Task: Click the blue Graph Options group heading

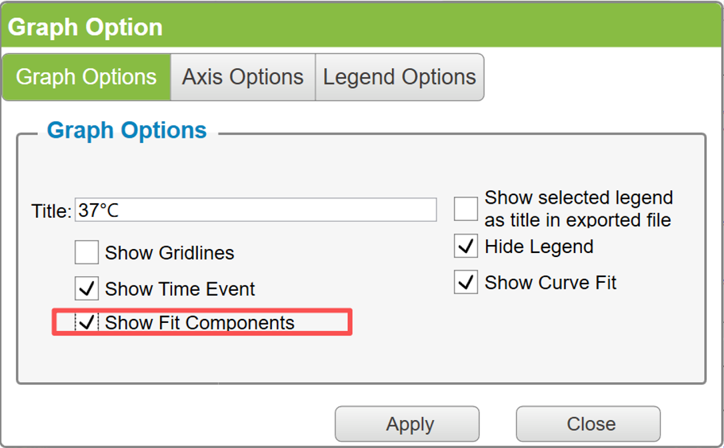Action: [x=127, y=130]
